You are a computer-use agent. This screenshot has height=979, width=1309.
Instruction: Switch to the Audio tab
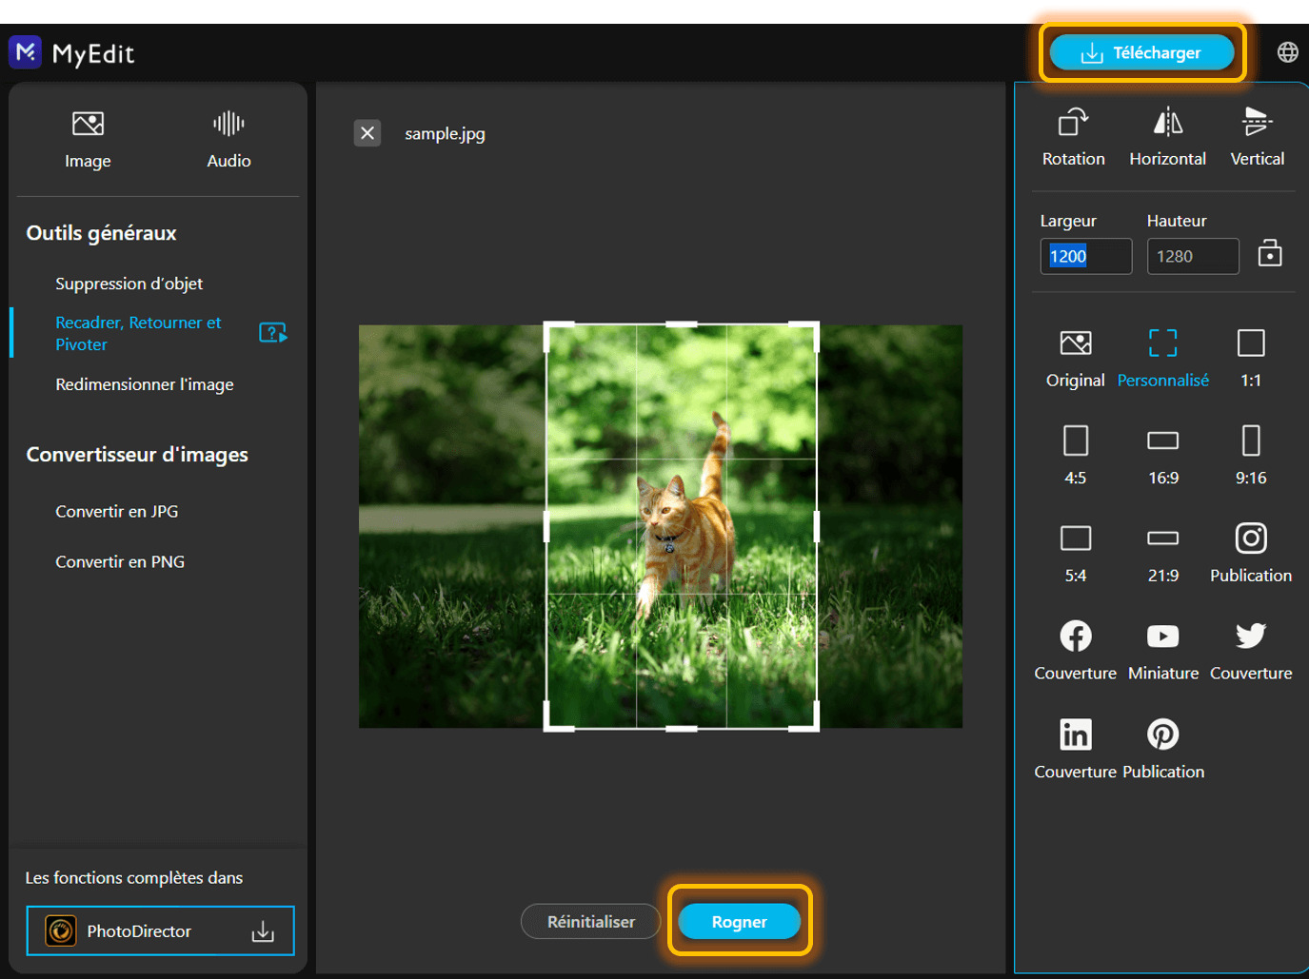[228, 139]
